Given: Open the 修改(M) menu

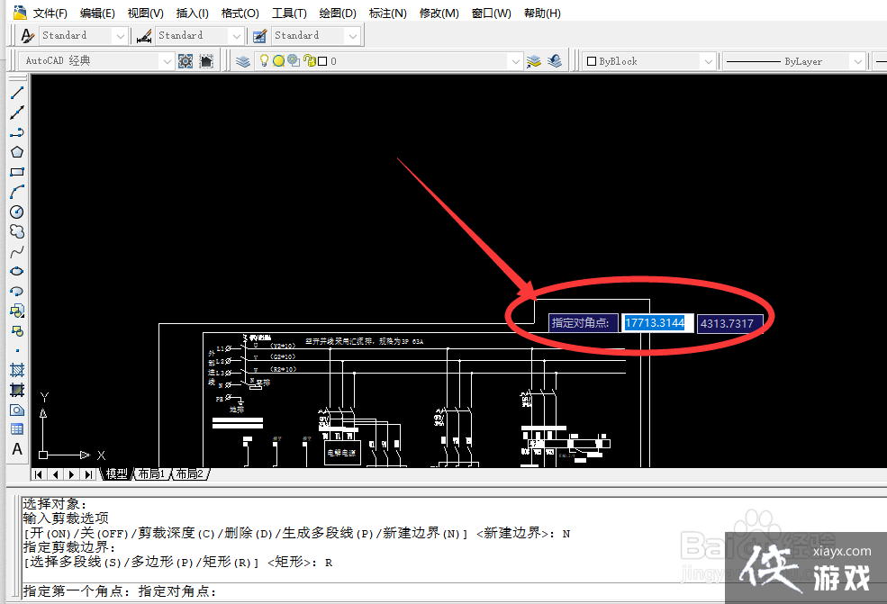Looking at the screenshot, I should coord(439,13).
